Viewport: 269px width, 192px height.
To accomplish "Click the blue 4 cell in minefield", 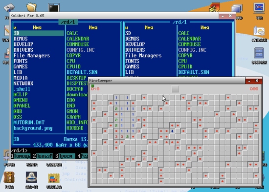I will click(x=172, y=131).
